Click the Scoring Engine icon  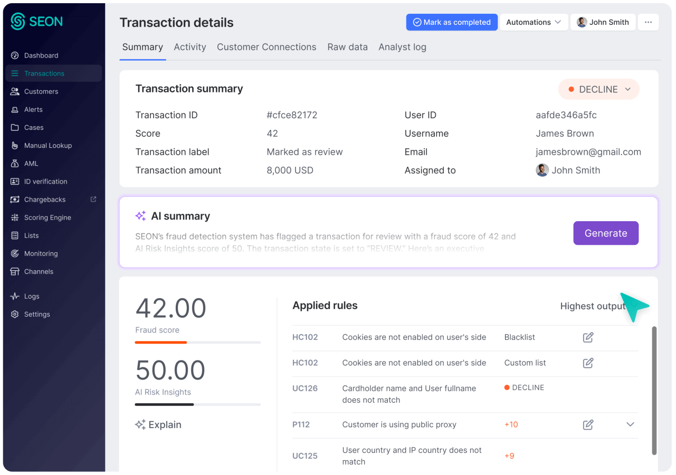pos(15,217)
